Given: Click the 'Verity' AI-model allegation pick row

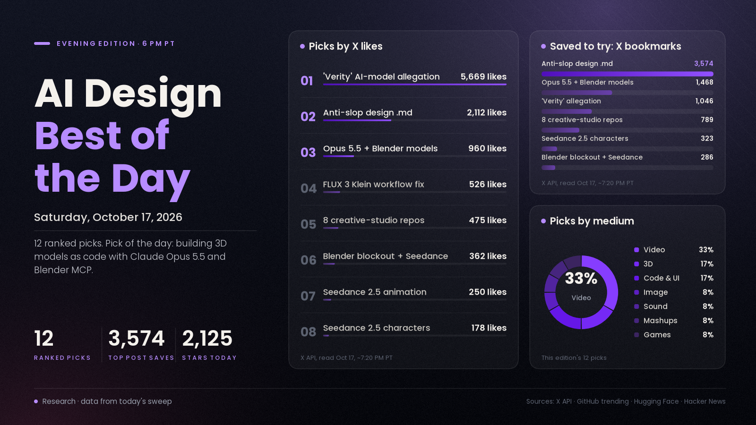Looking at the screenshot, I should click(x=403, y=80).
